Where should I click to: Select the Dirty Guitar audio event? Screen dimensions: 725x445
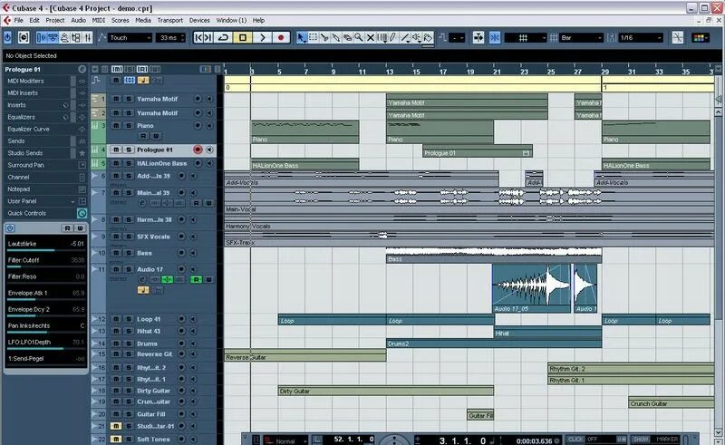click(386, 392)
